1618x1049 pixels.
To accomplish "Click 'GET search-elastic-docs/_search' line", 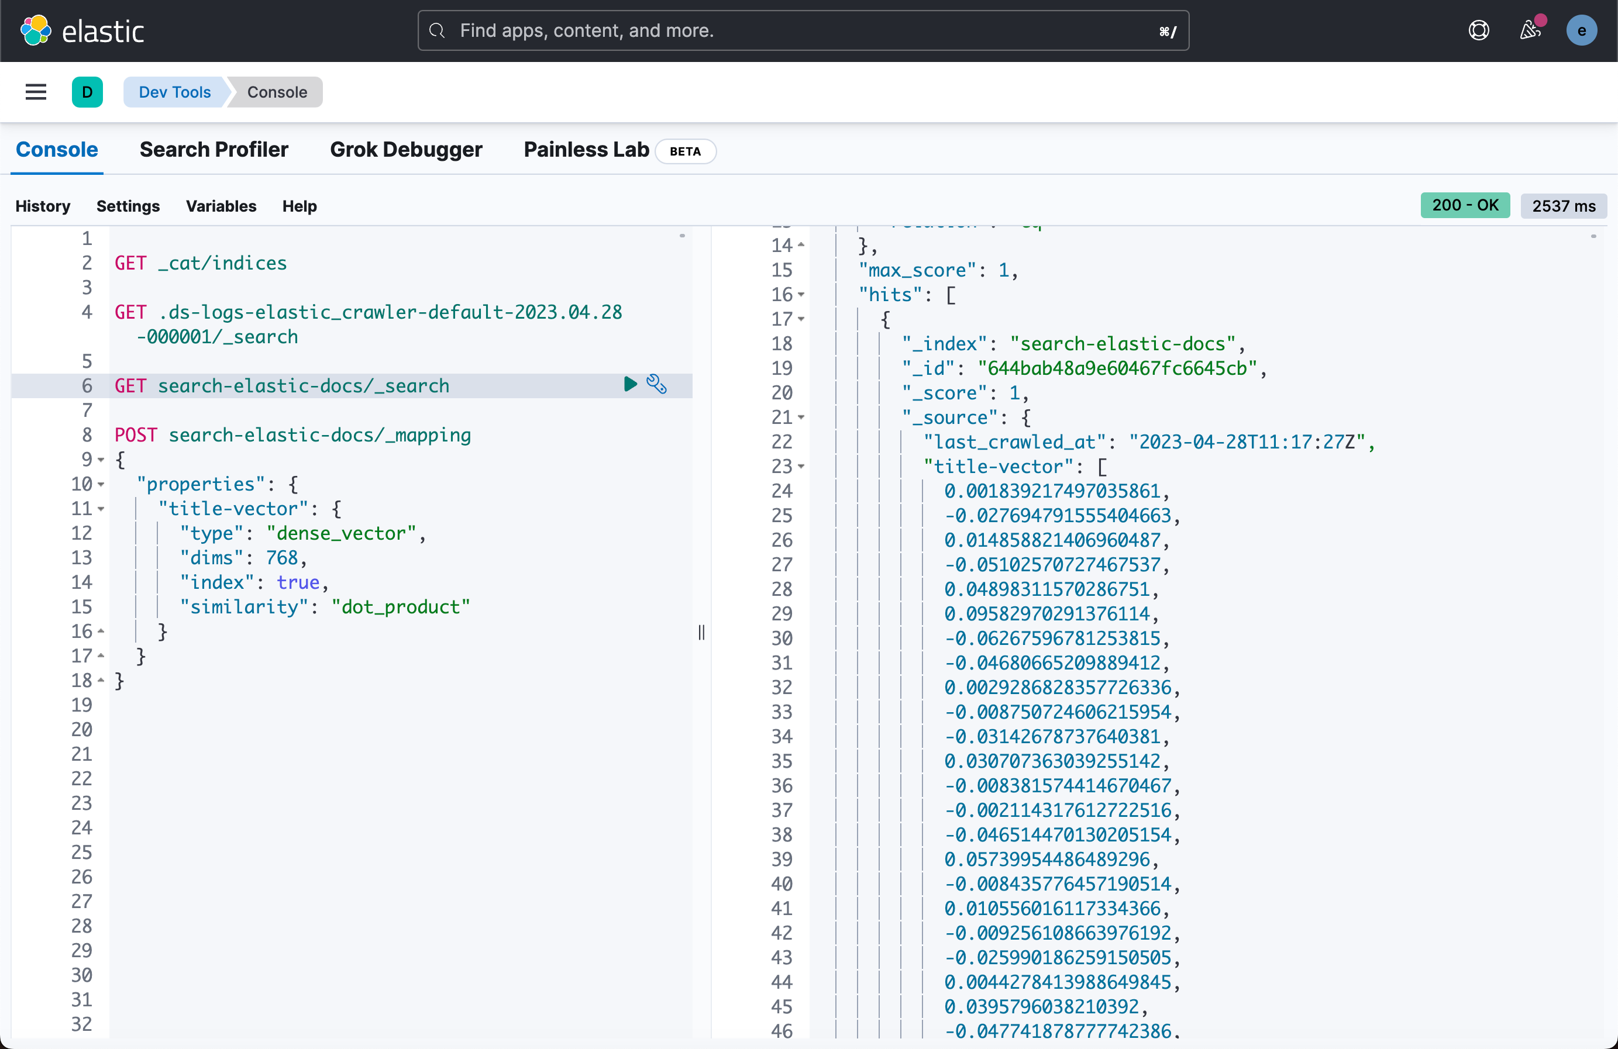I will (281, 386).
